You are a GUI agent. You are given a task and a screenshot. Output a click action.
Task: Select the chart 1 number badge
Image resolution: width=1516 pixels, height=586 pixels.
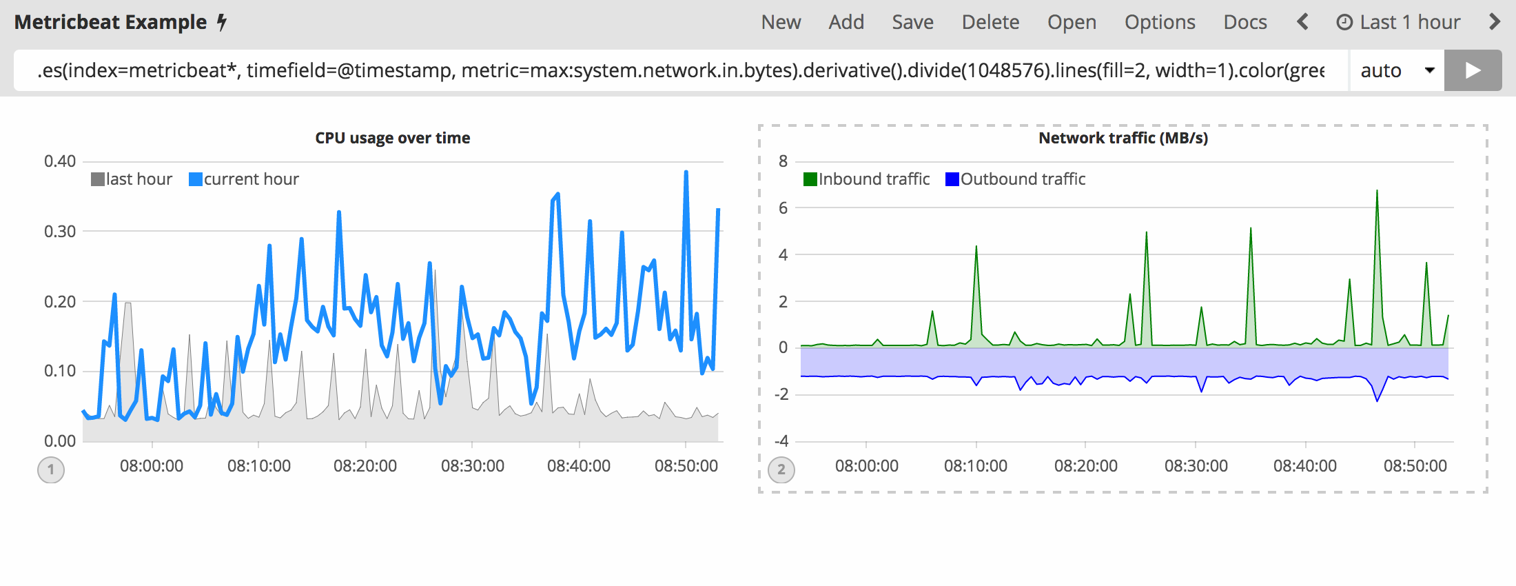click(x=51, y=470)
